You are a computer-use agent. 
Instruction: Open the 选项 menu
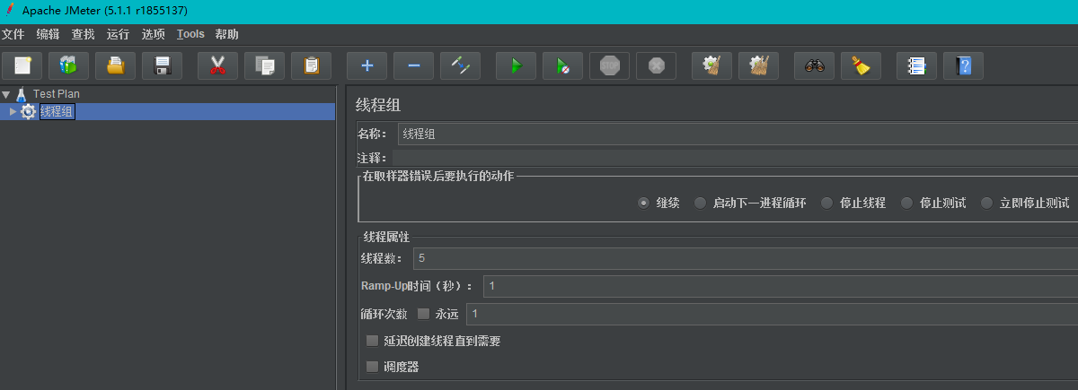coord(154,34)
